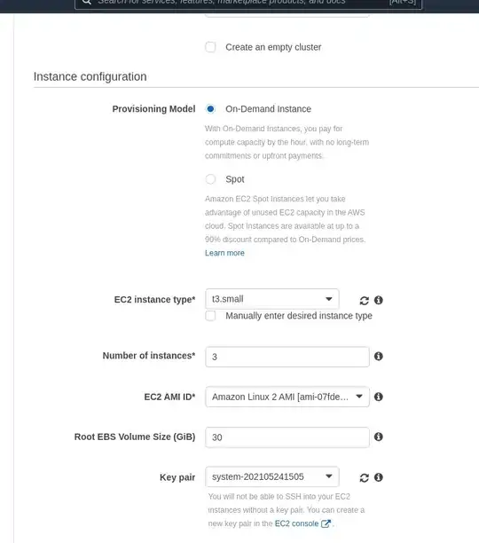Open Learn more about Spot Instances
The width and height of the screenshot is (479, 543).
pyautogui.click(x=224, y=253)
